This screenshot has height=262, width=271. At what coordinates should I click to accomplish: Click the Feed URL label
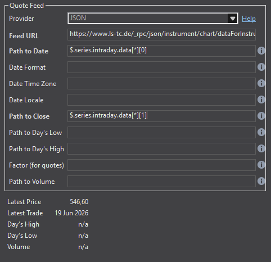(24, 36)
